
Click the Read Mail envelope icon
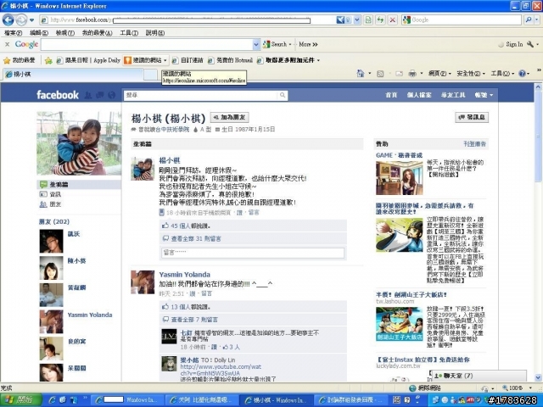[400, 74]
